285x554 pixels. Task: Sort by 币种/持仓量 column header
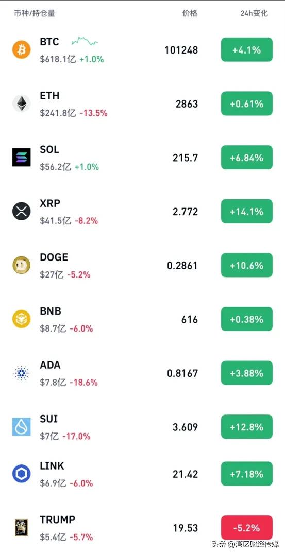[x=35, y=13]
